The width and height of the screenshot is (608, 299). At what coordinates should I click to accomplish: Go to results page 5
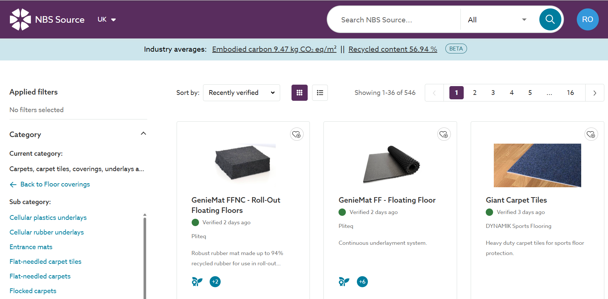[x=530, y=93]
